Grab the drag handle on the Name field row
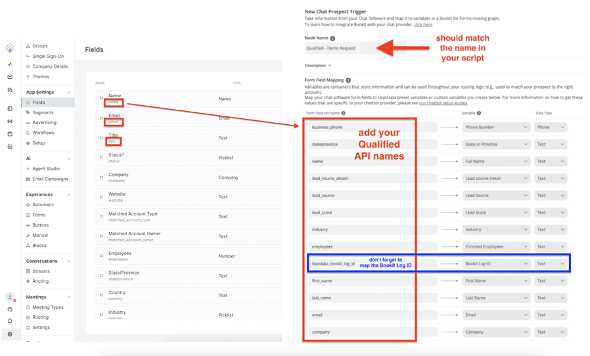Screen dimensions: 590x356 point(101,99)
